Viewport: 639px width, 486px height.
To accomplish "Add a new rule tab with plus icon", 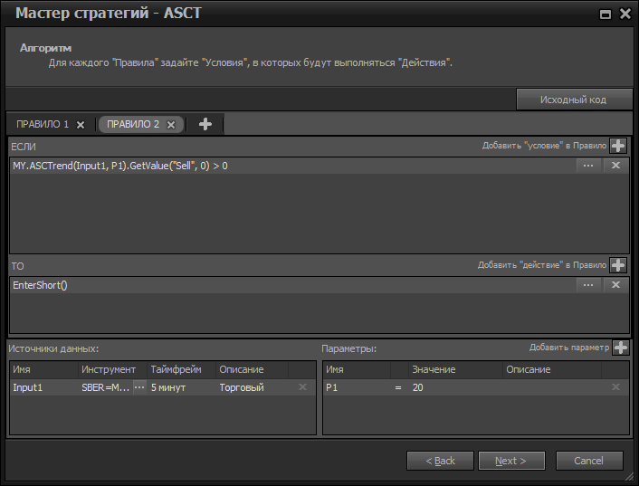I will pos(205,124).
